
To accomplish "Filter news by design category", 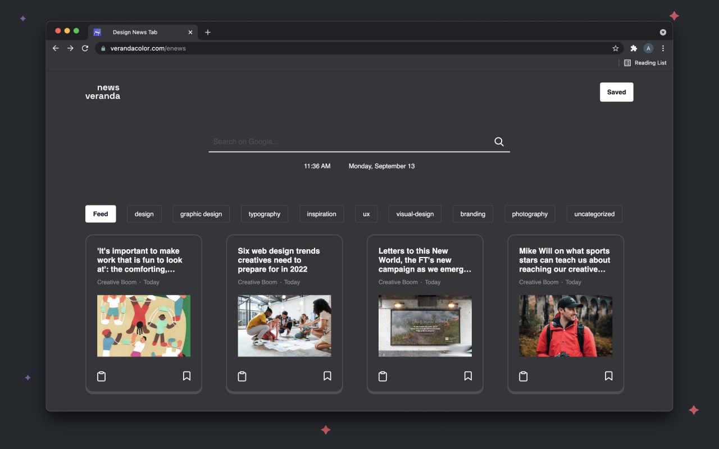I will pos(144,214).
